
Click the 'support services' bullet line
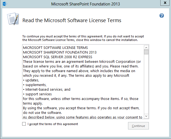coord(37,94)
